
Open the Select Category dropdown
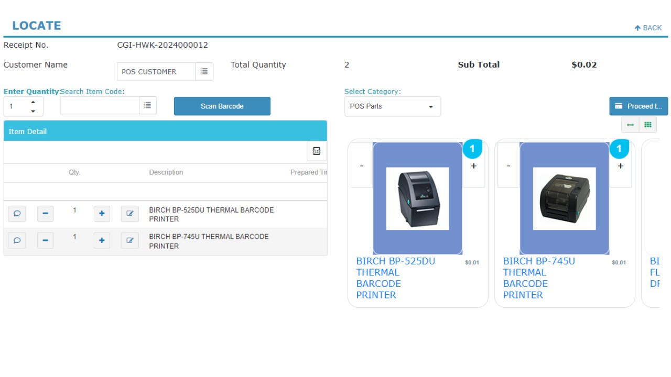tap(393, 106)
